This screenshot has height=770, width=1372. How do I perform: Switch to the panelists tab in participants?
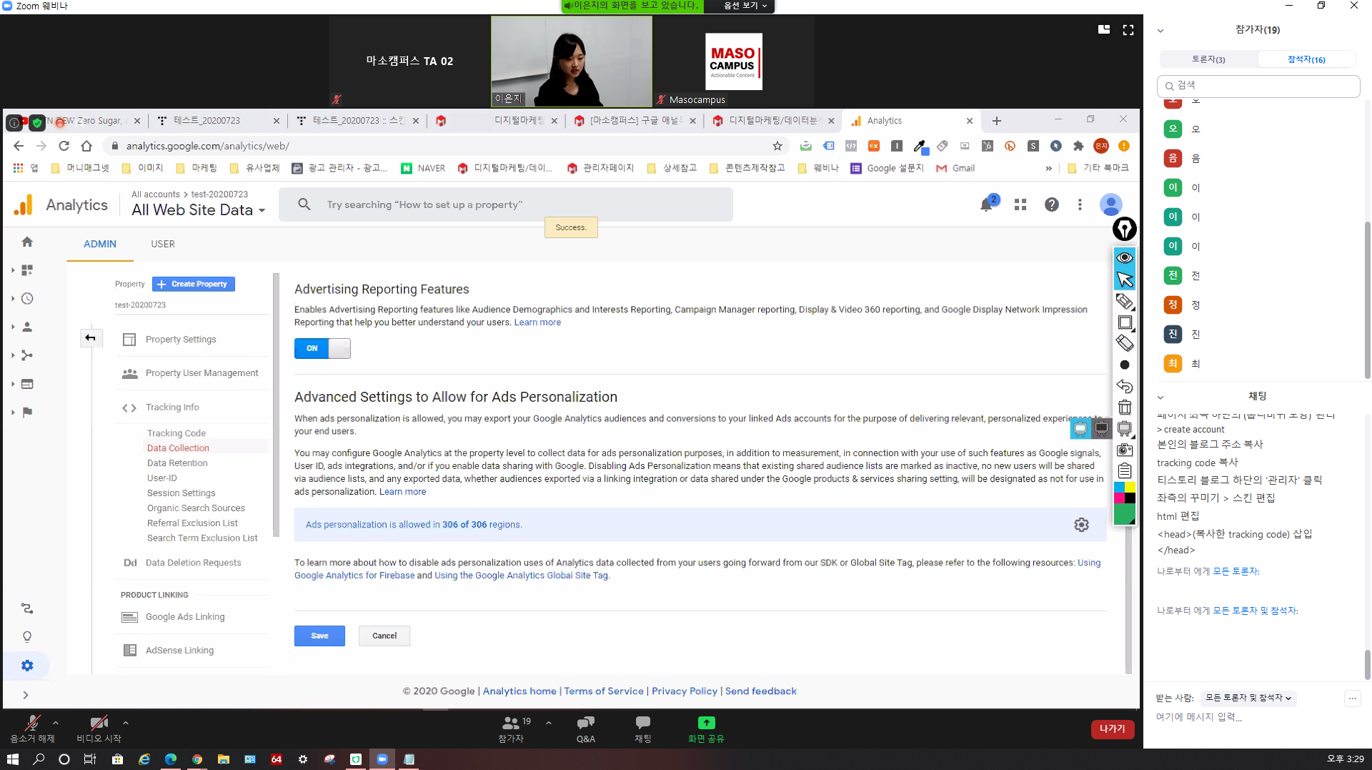(x=1208, y=59)
